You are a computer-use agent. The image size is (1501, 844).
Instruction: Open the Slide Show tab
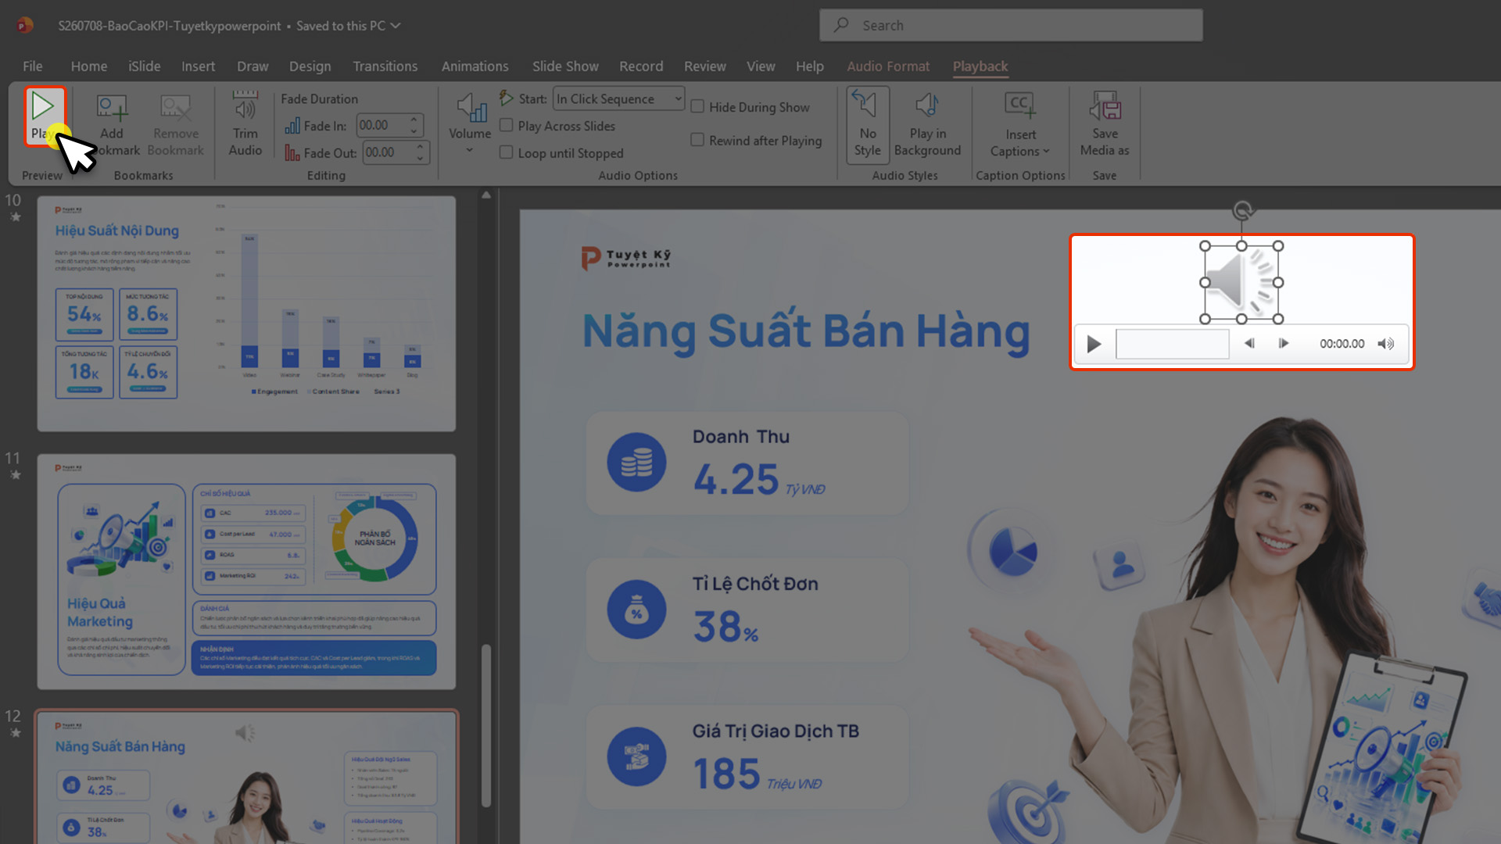[x=565, y=66]
